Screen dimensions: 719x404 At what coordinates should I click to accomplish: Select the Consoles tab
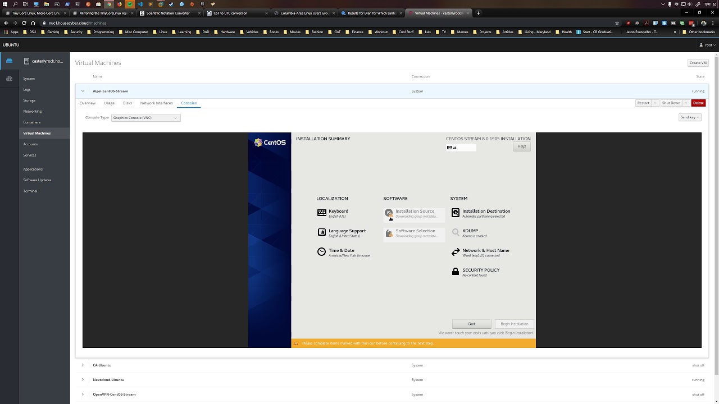click(x=189, y=103)
